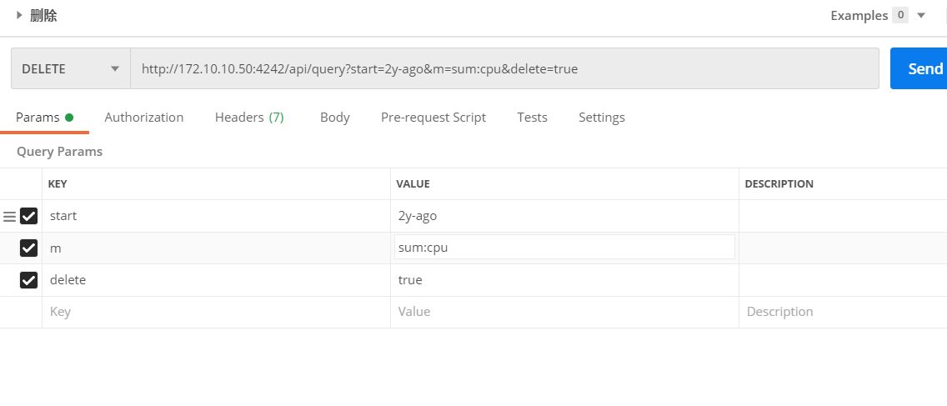
Task: Click the Examples count badge 0
Action: [900, 15]
